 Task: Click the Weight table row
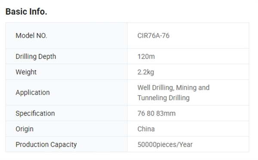[127, 72]
